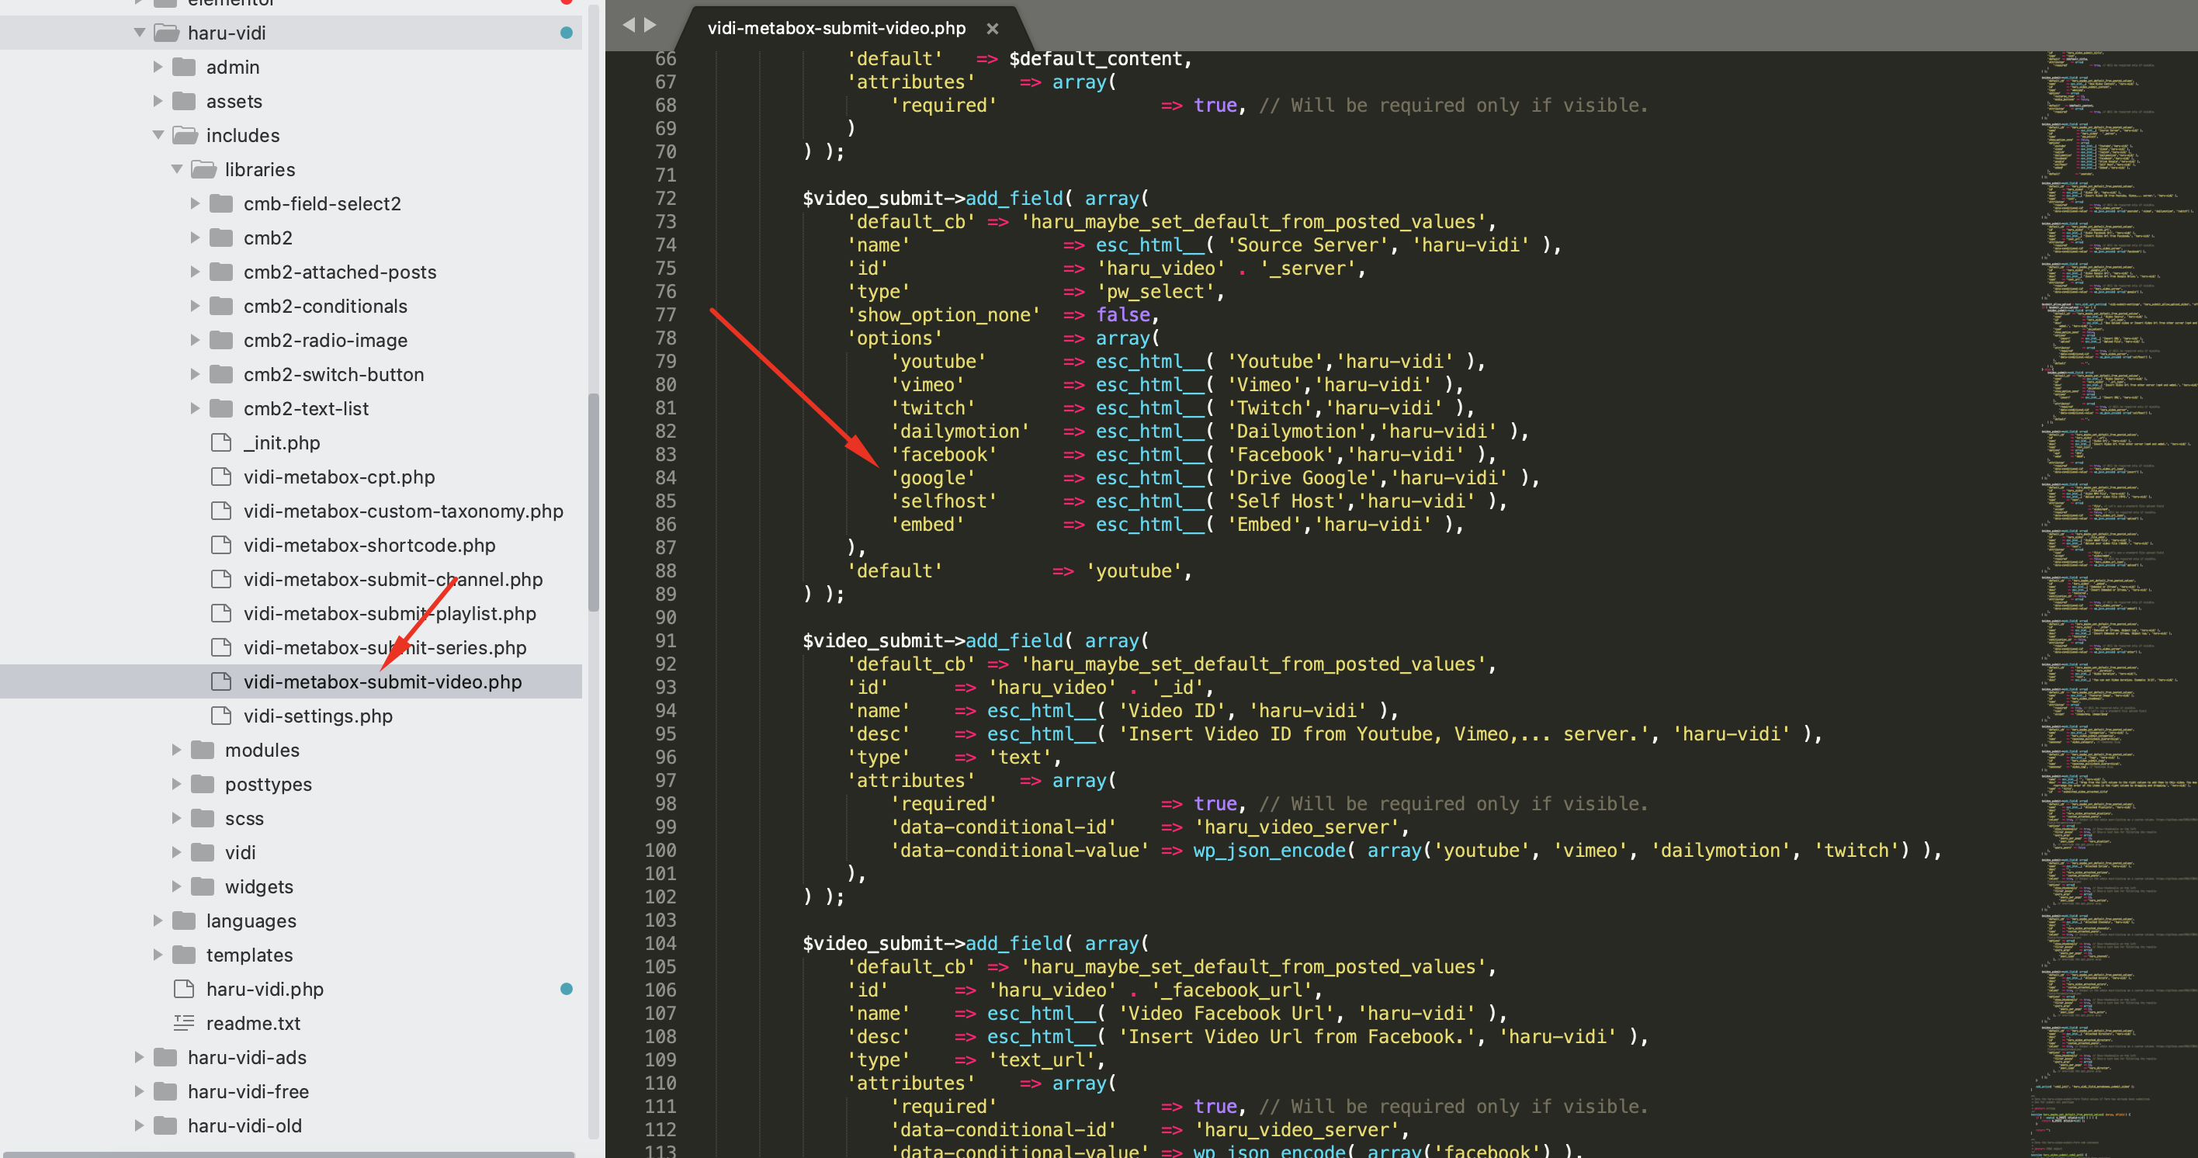The width and height of the screenshot is (2198, 1158).
Task: Click 'show_option_none' key on line 77
Action: (x=944, y=315)
